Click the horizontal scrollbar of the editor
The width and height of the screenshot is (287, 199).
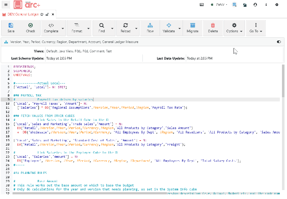pos(90,193)
